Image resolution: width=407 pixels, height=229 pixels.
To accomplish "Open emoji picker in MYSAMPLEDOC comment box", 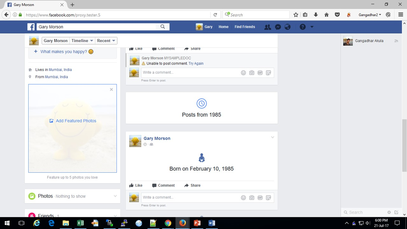I will [243, 73].
